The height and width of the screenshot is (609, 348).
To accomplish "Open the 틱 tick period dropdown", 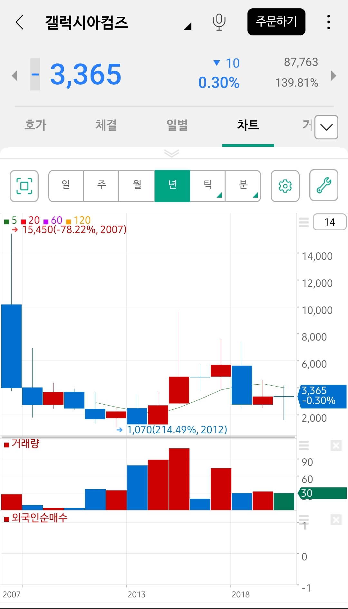I will pyautogui.click(x=208, y=186).
